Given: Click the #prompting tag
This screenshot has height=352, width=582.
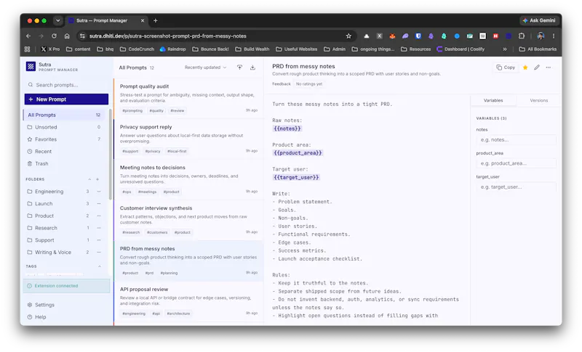Looking at the screenshot, I should [x=132, y=110].
